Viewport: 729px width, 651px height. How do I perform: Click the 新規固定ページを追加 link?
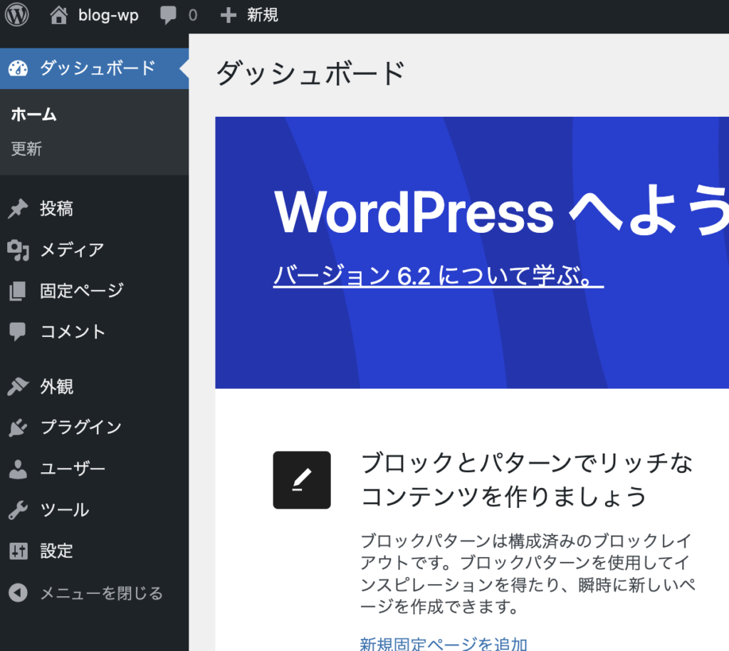coord(444,644)
